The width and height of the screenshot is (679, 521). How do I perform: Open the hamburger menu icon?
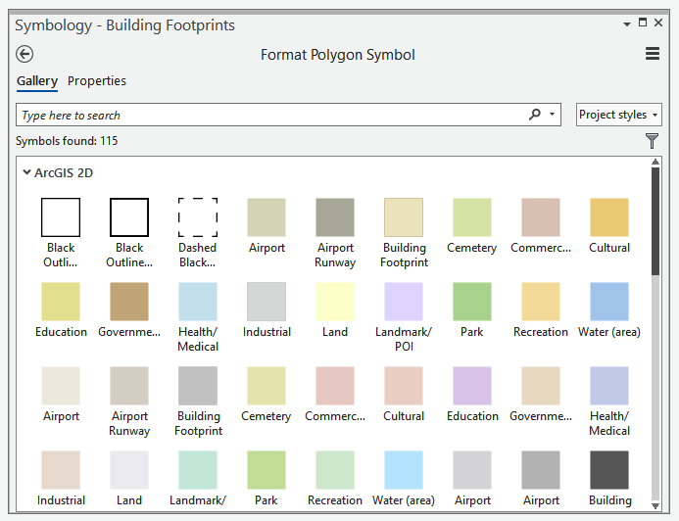(653, 55)
